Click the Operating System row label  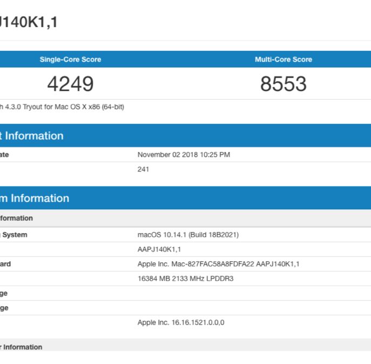(x=14, y=235)
